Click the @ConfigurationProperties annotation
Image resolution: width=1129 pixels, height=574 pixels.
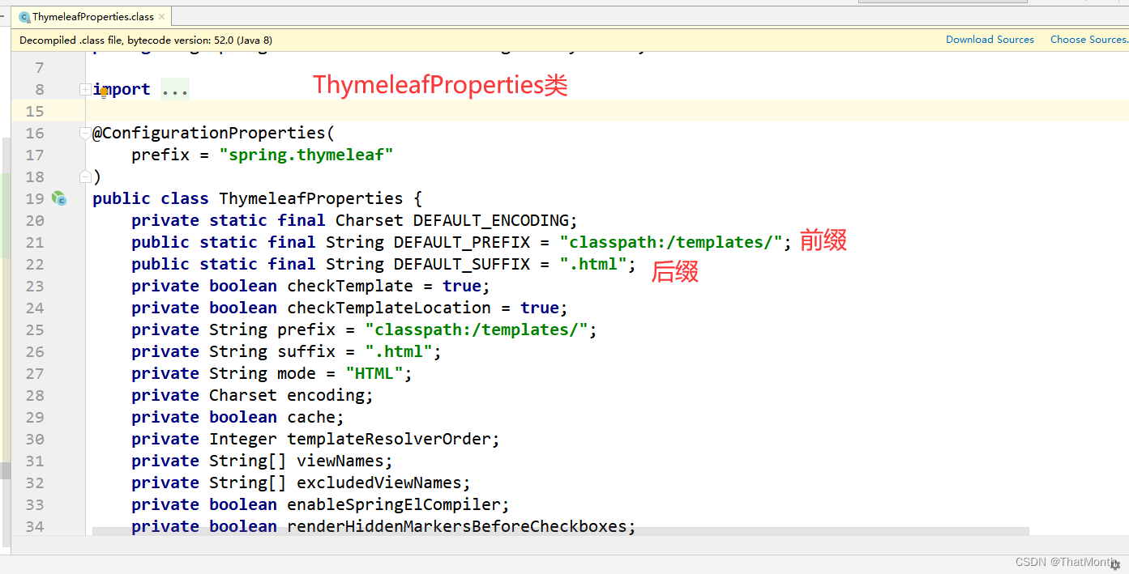(208, 133)
